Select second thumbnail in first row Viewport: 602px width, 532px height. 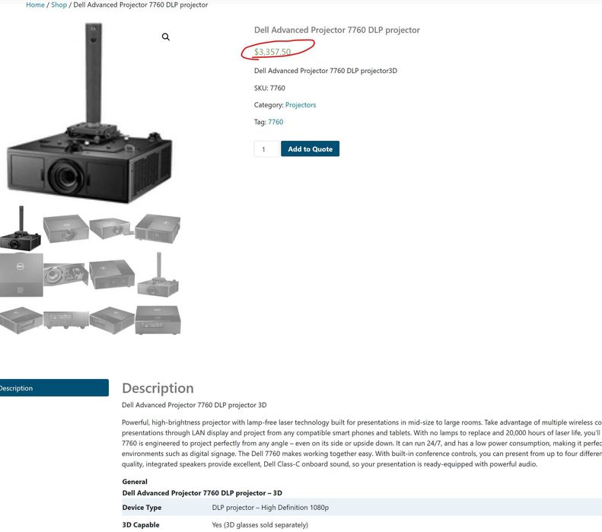coord(66,228)
